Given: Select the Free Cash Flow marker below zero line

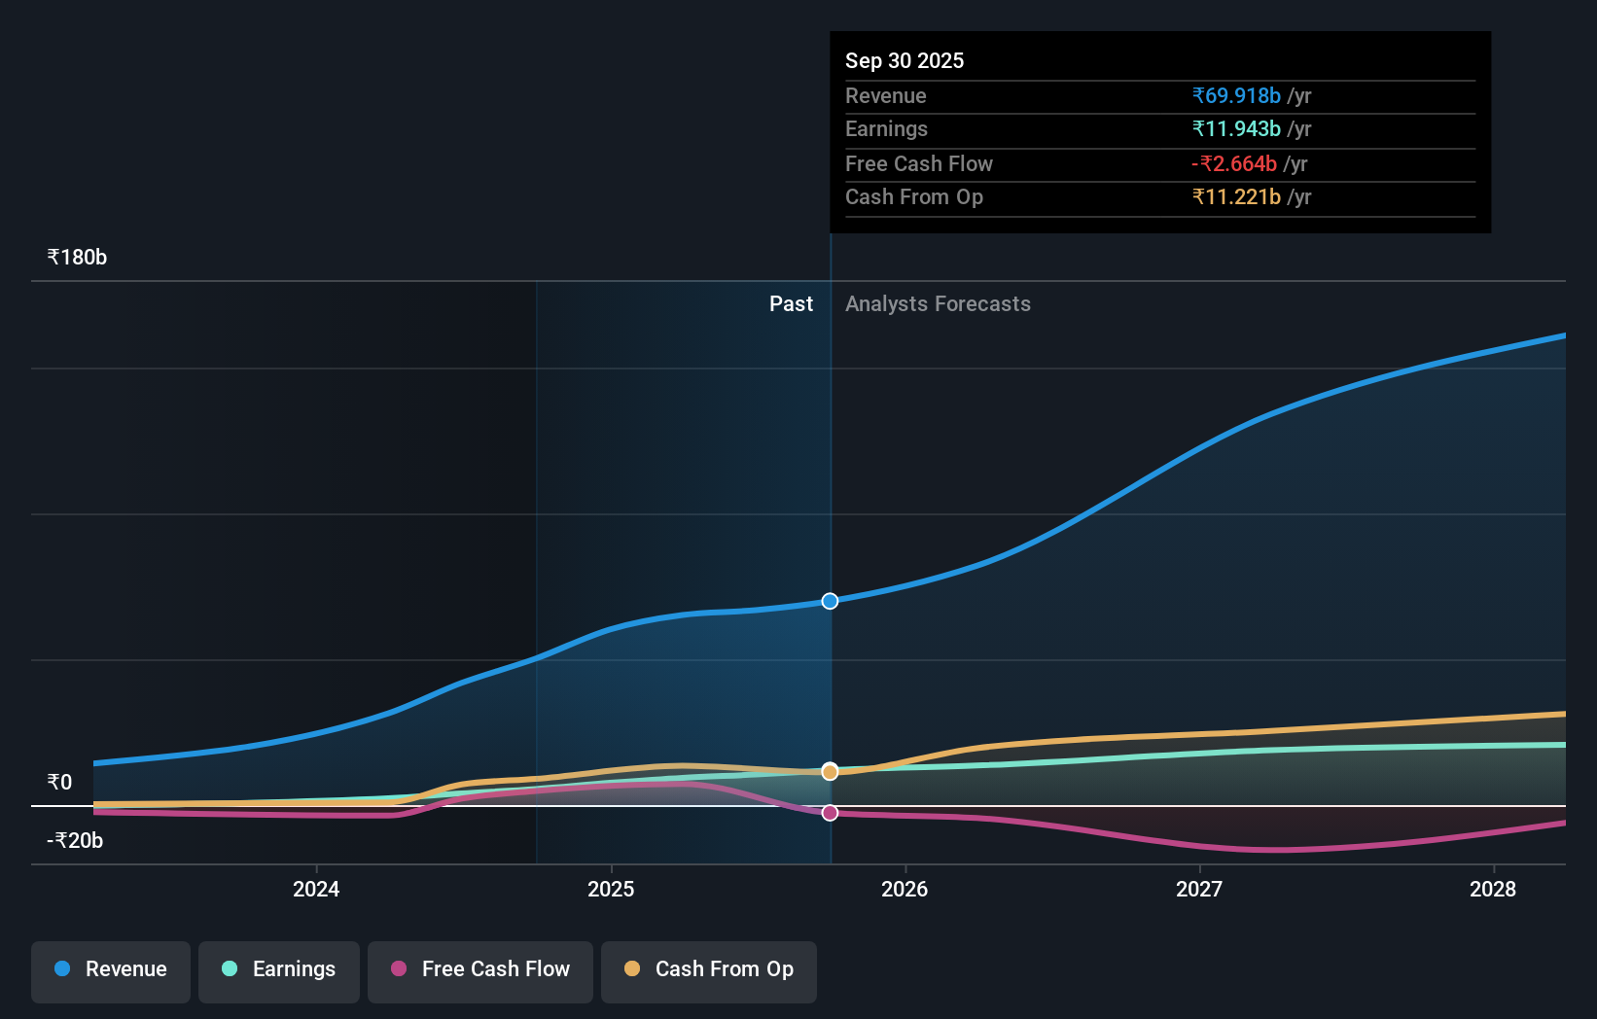Looking at the screenshot, I should [x=830, y=813].
